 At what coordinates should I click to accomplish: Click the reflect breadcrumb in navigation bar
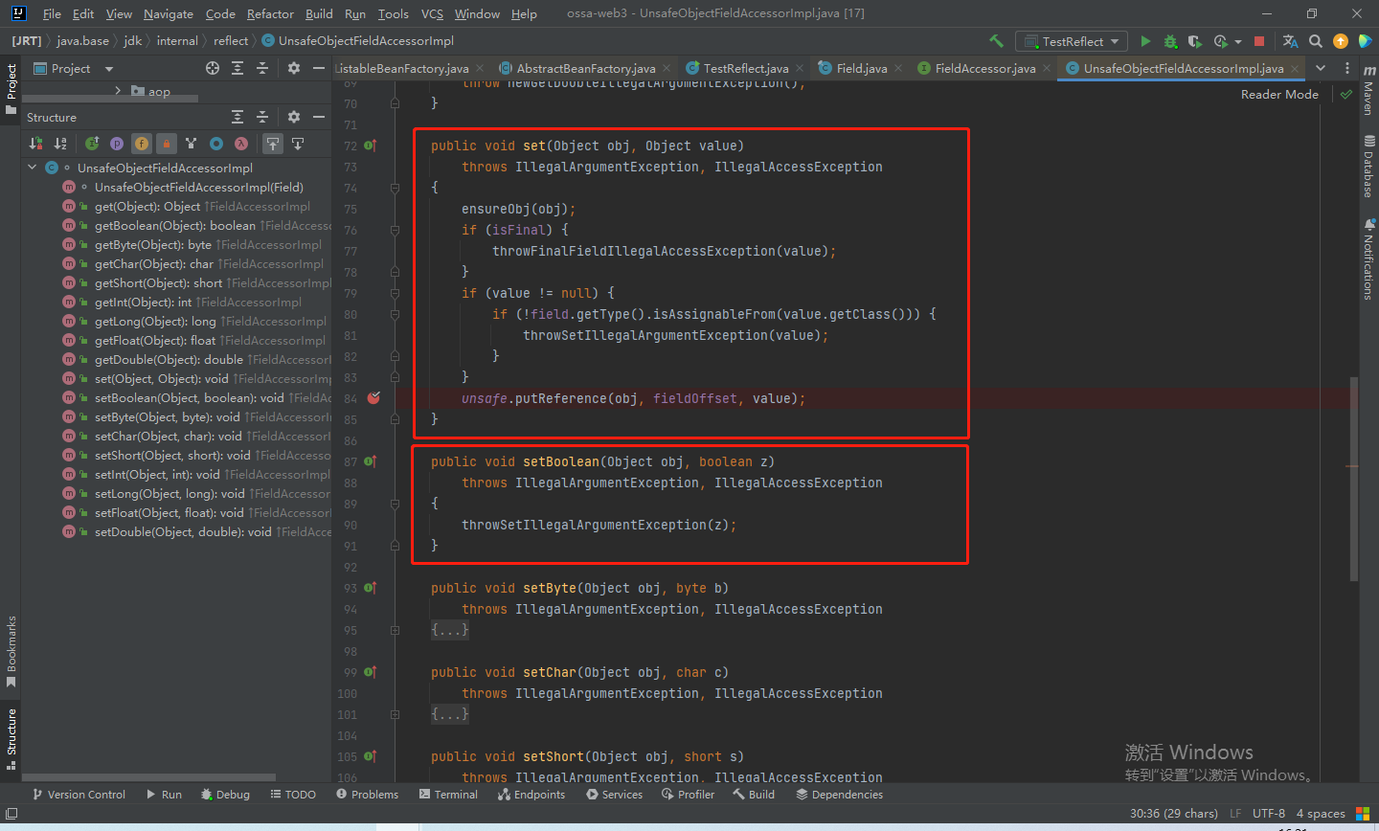[x=231, y=40]
